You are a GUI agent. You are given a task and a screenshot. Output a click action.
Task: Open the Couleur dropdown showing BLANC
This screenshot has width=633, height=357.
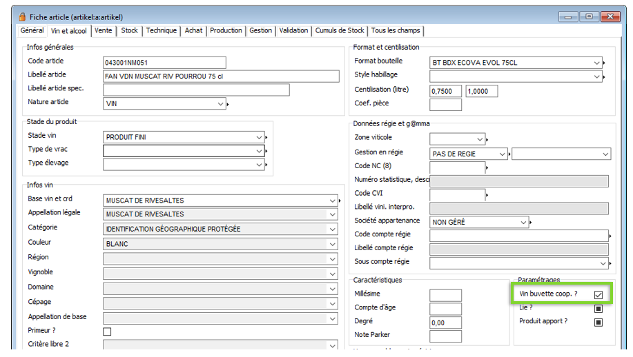[332, 244]
